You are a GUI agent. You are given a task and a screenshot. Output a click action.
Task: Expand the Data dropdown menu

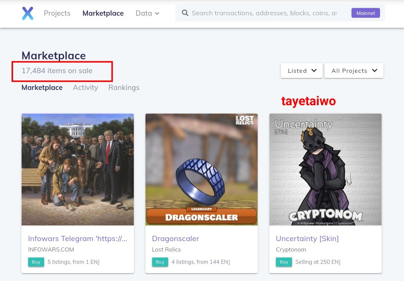click(147, 13)
